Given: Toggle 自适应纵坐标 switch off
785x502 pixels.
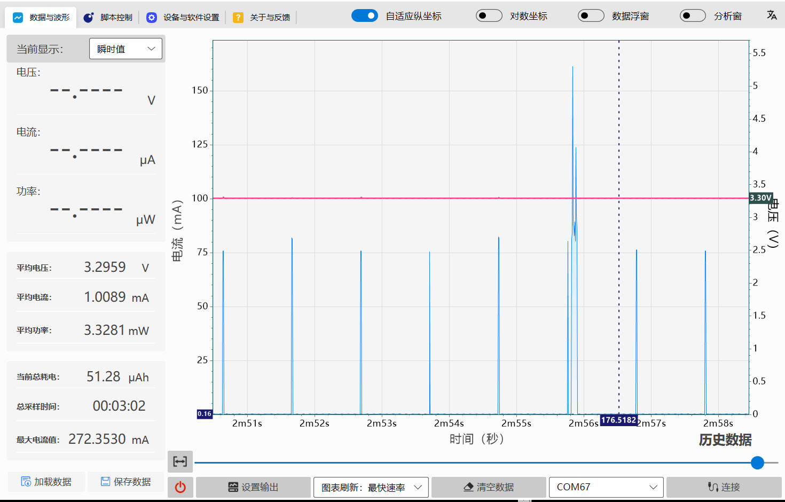Looking at the screenshot, I should point(365,16).
